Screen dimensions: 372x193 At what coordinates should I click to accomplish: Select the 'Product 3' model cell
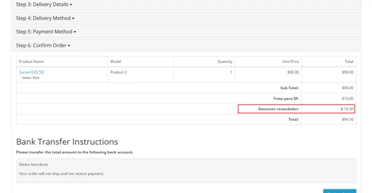pos(119,72)
